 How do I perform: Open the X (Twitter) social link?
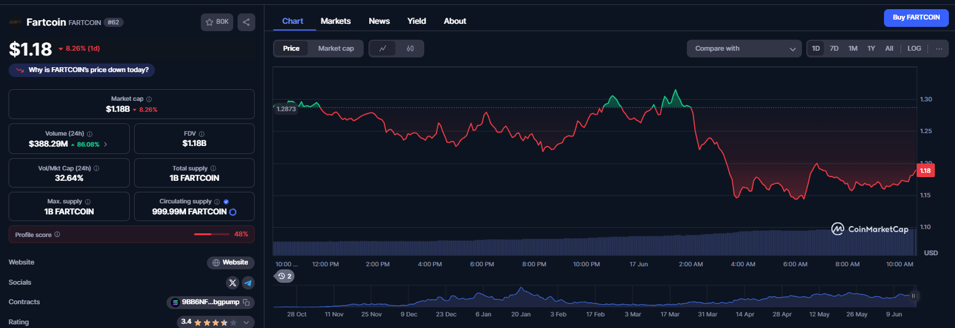click(232, 283)
